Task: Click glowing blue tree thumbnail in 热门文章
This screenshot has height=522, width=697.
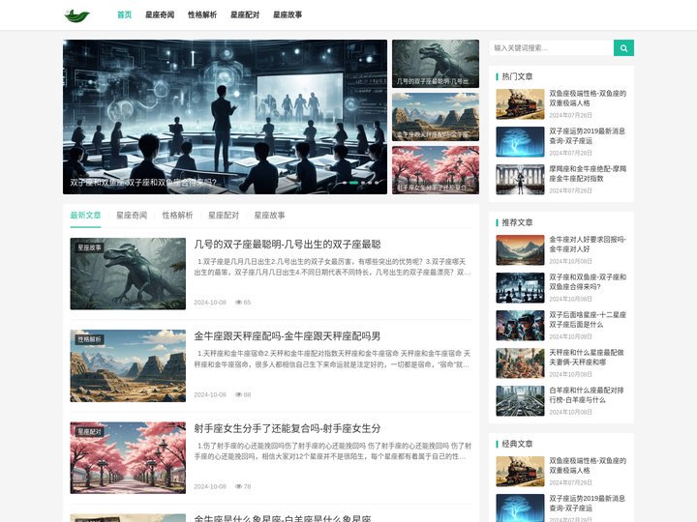Action: 520,141
